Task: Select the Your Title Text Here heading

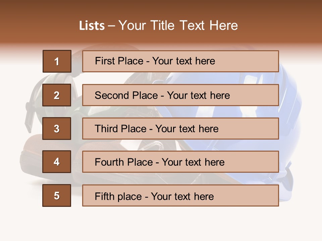Action: pos(178,25)
